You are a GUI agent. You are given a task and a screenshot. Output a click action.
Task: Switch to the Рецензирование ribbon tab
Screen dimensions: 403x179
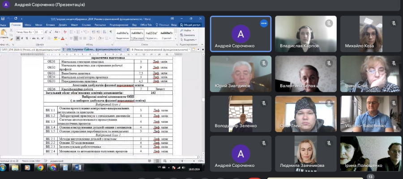(119, 25)
